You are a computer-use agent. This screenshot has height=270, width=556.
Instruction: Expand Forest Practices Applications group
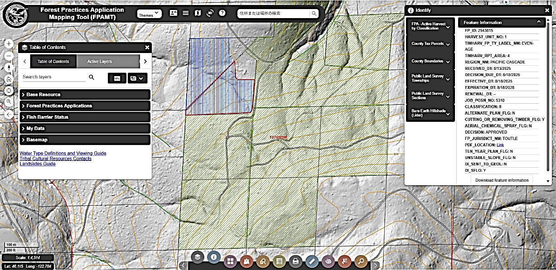(x=85, y=106)
